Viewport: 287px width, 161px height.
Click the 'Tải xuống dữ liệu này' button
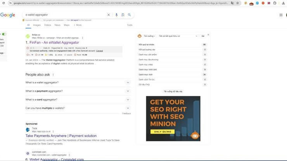[x=173, y=91]
